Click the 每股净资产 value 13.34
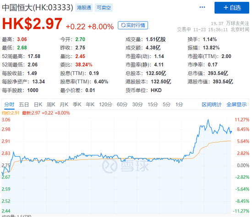 point(38,82)
